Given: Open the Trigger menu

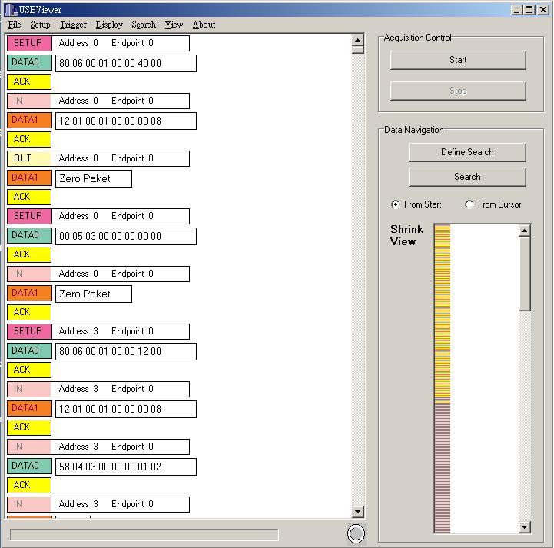Looking at the screenshot, I should pos(73,25).
